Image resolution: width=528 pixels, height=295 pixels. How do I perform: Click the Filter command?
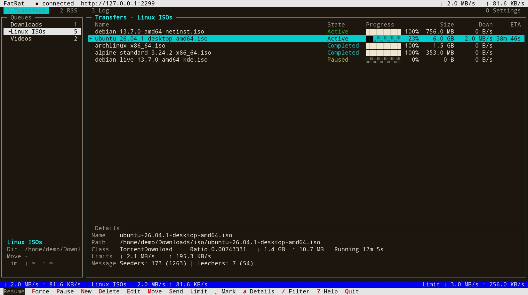coord(295,291)
